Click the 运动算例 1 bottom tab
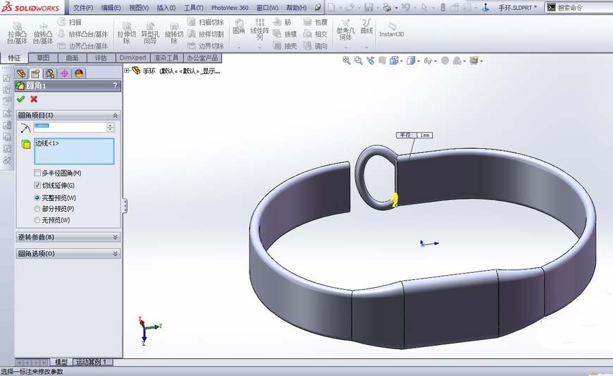Viewport: 613px width, 376px height. (x=92, y=362)
